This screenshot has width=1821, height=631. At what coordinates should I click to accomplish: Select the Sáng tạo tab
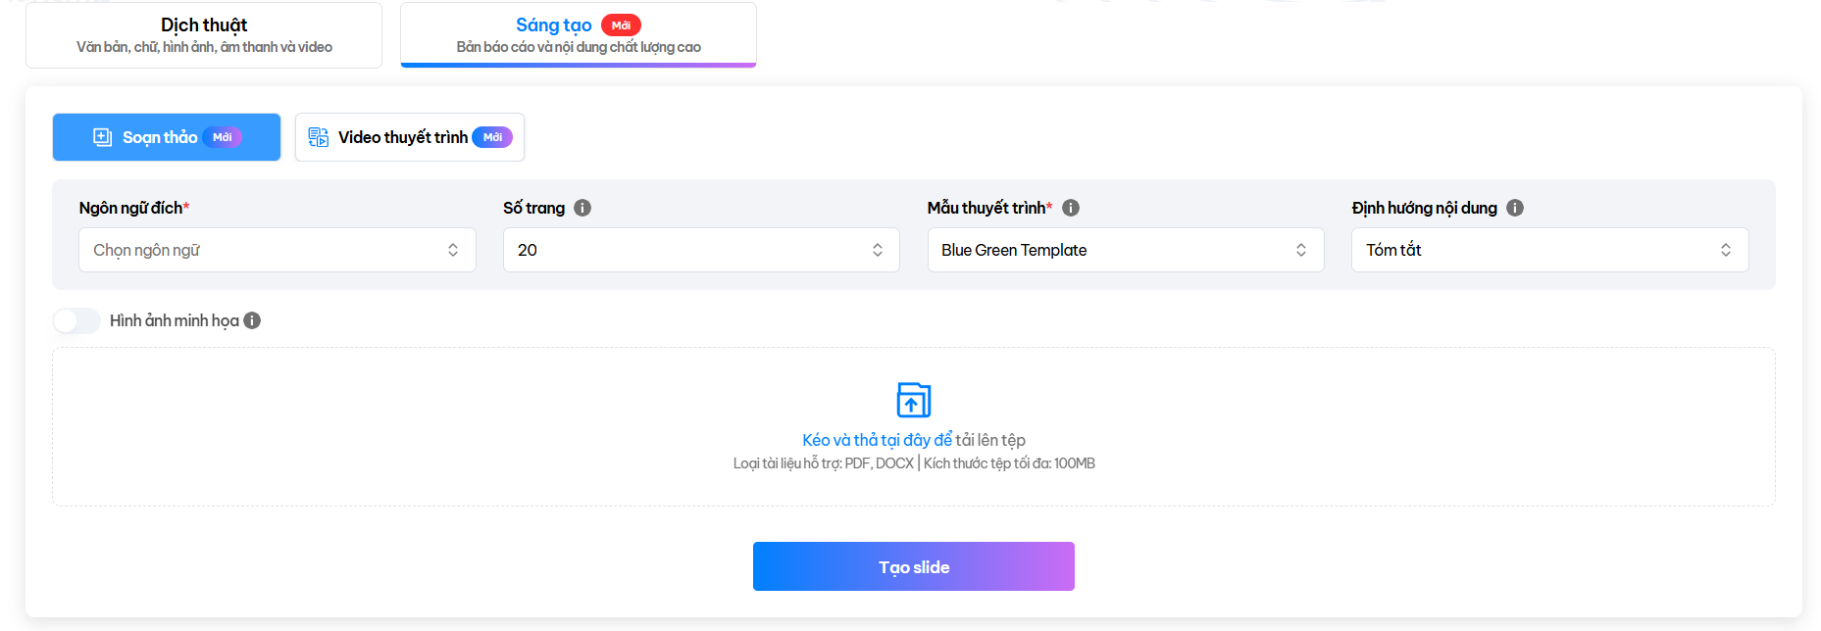tap(554, 35)
